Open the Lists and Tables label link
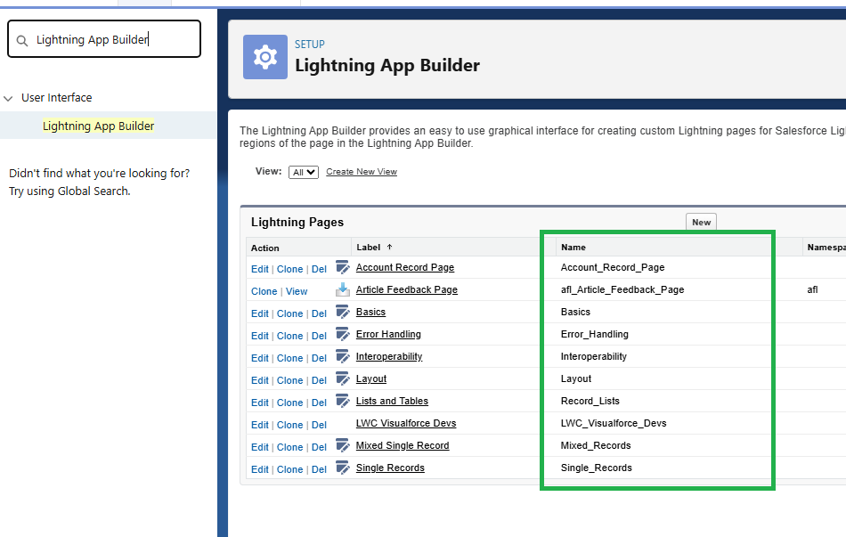 392,401
